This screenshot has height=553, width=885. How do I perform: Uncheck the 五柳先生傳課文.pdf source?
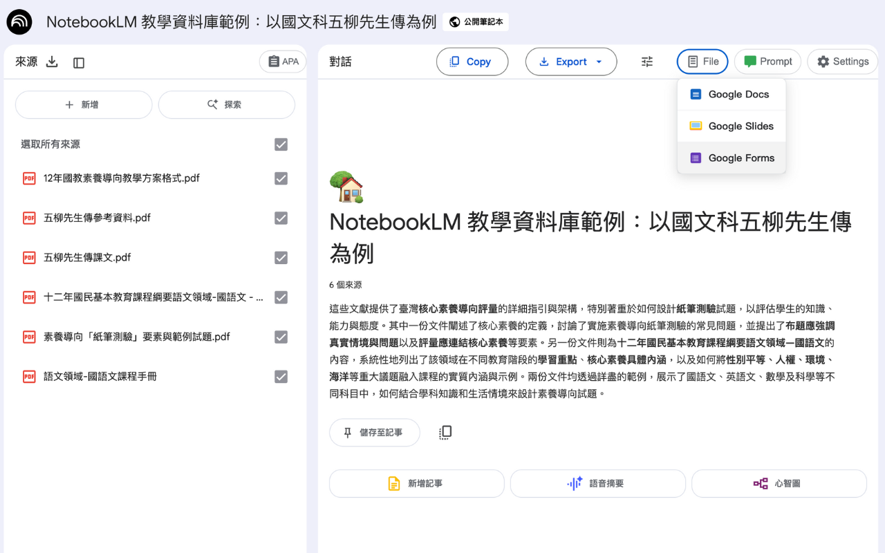pos(281,257)
